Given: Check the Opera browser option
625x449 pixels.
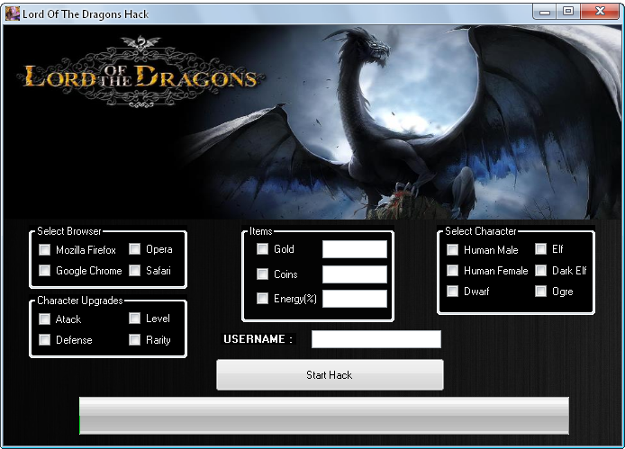Looking at the screenshot, I should pyautogui.click(x=135, y=249).
